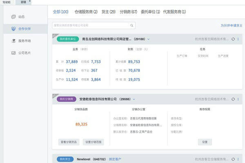This screenshot has height=163, width=245.
Task: Click the 待结算 value 3,864
Action: point(96,79)
